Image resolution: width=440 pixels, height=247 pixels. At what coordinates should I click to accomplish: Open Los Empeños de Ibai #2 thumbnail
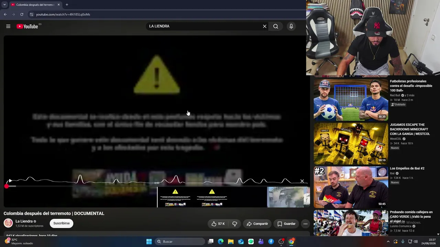(351, 187)
